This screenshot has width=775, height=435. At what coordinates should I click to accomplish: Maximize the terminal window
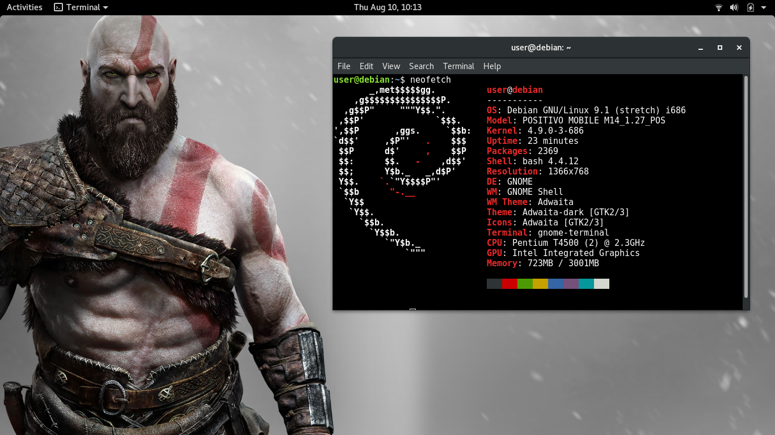(x=720, y=48)
